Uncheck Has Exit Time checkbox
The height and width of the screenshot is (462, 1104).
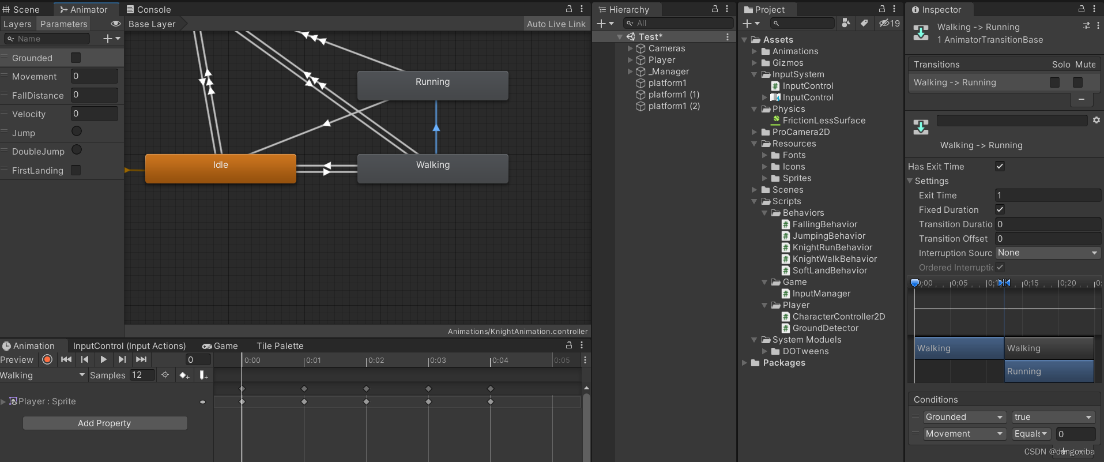(x=1000, y=166)
